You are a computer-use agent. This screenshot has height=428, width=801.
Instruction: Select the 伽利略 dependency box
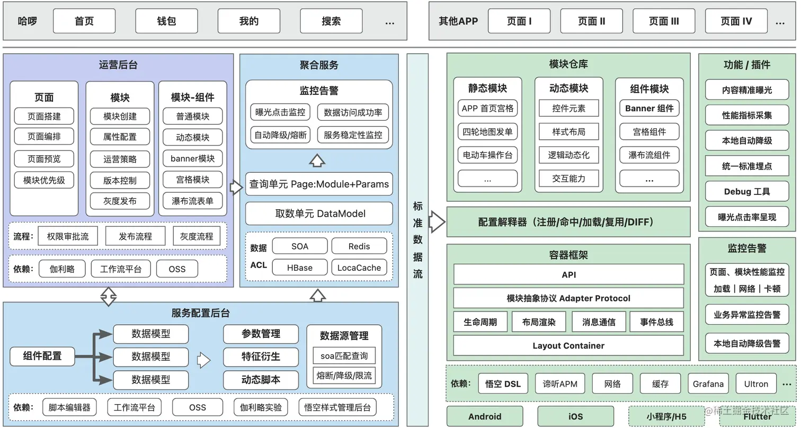tap(62, 269)
